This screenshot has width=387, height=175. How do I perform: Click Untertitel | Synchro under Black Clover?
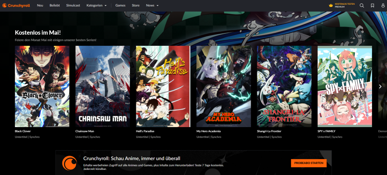(27, 137)
